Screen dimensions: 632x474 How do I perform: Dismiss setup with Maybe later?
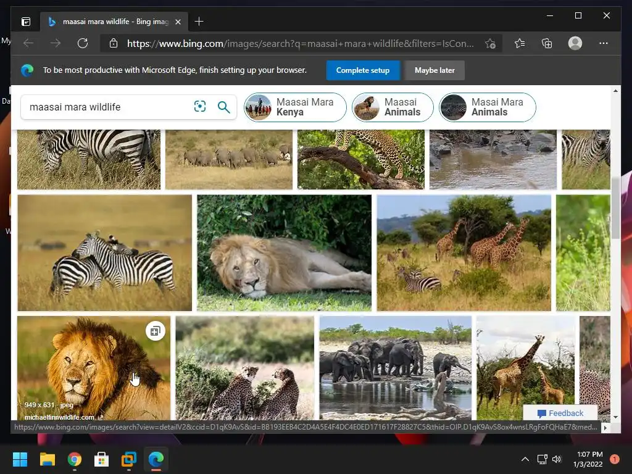pos(434,70)
